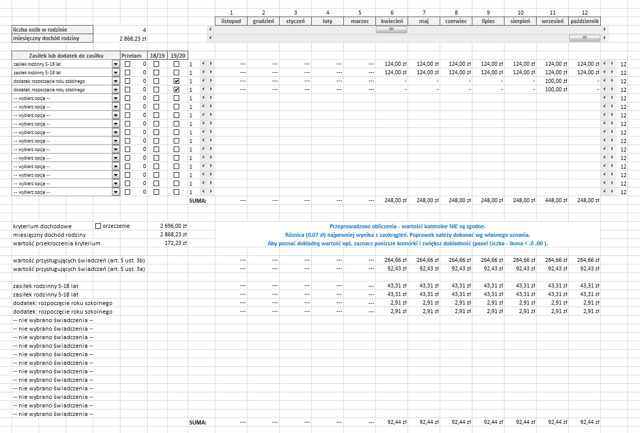The width and height of the screenshot is (640, 433).
Task: Select the 'kwiecień' month header
Action: [392, 21]
